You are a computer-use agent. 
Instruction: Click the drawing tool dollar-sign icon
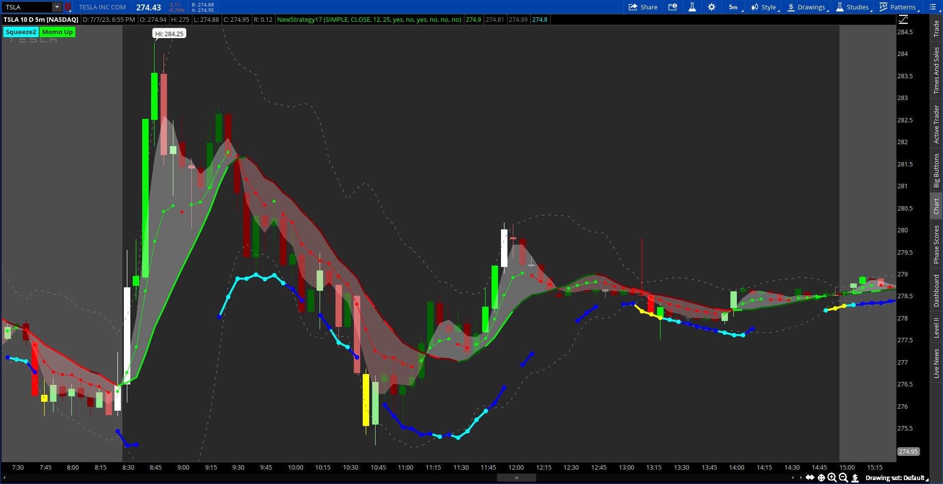click(854, 478)
